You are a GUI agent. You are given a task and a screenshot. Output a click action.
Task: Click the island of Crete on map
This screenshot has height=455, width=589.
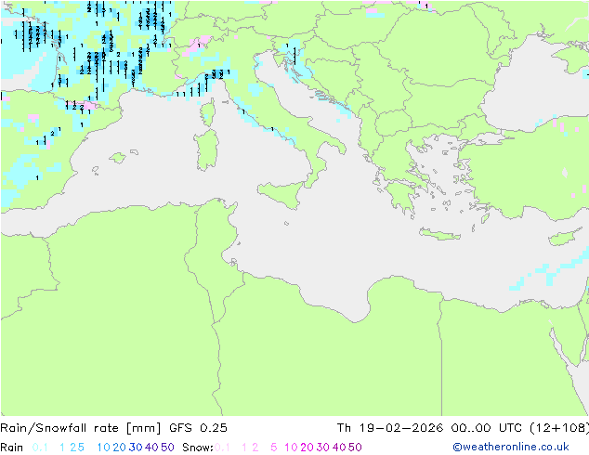coord(439,234)
